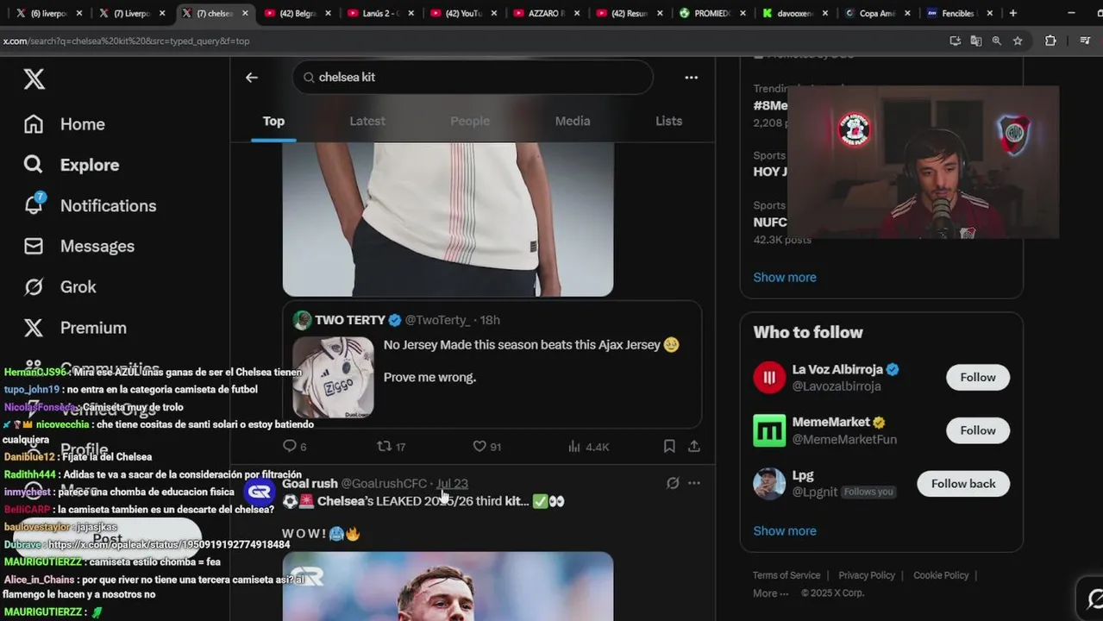The image size is (1103, 621).
Task: Switch to the Lanús 2 browser tab
Action: click(x=378, y=13)
